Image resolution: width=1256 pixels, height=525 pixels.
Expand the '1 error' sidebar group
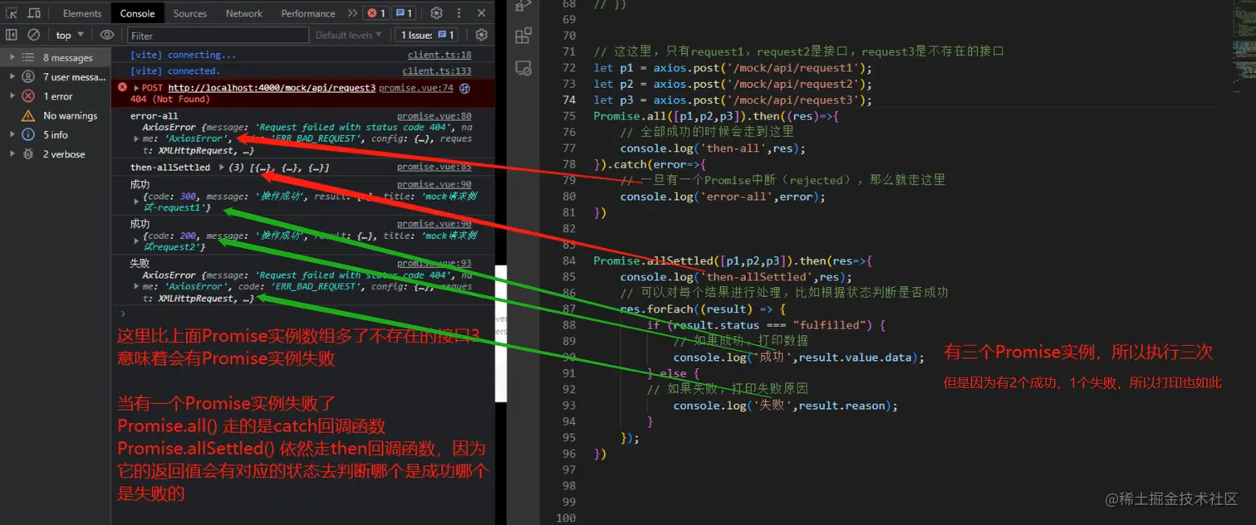coord(12,96)
